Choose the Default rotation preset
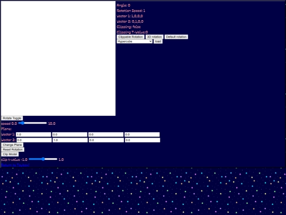This screenshot has width=286, height=215. click(x=176, y=37)
